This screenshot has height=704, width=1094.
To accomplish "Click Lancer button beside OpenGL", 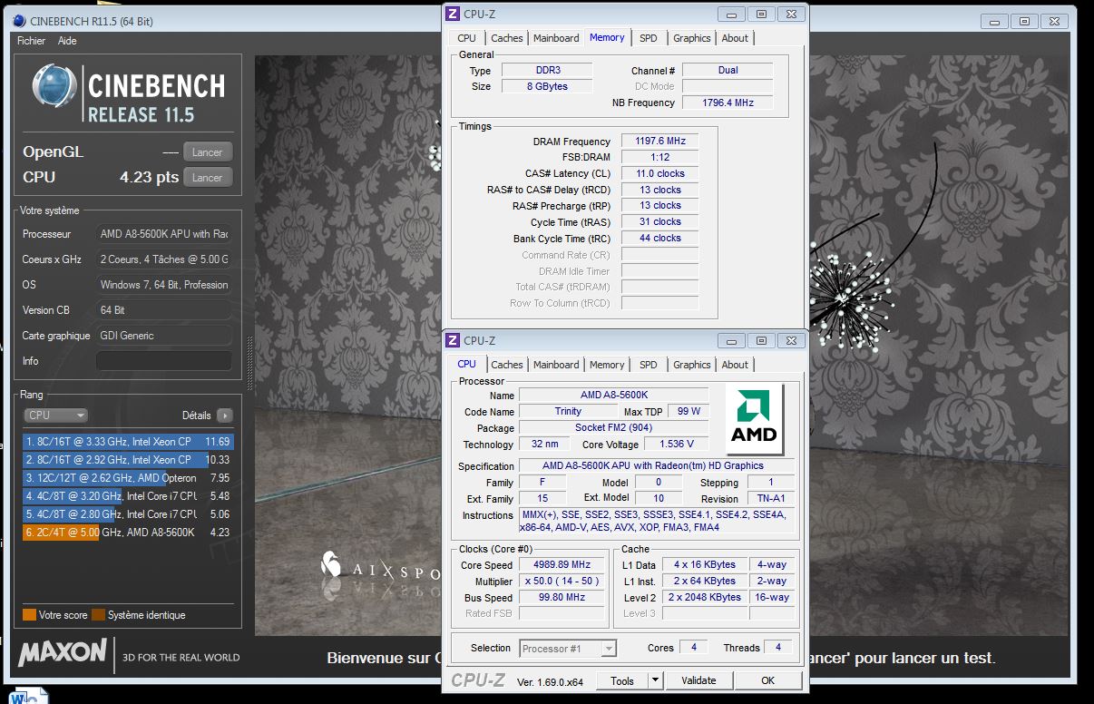I will (x=207, y=152).
